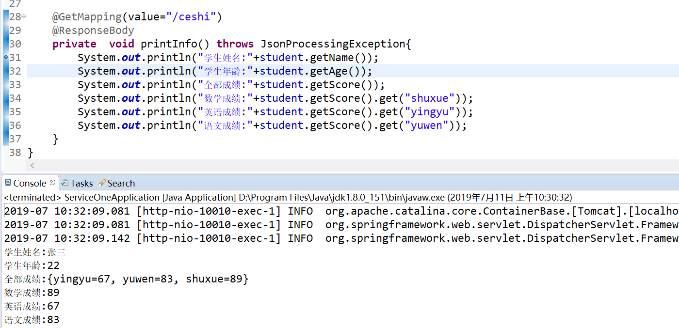This screenshot has height=328, width=679.
Task: Click console output 全部成绩 map line
Action: point(126,279)
